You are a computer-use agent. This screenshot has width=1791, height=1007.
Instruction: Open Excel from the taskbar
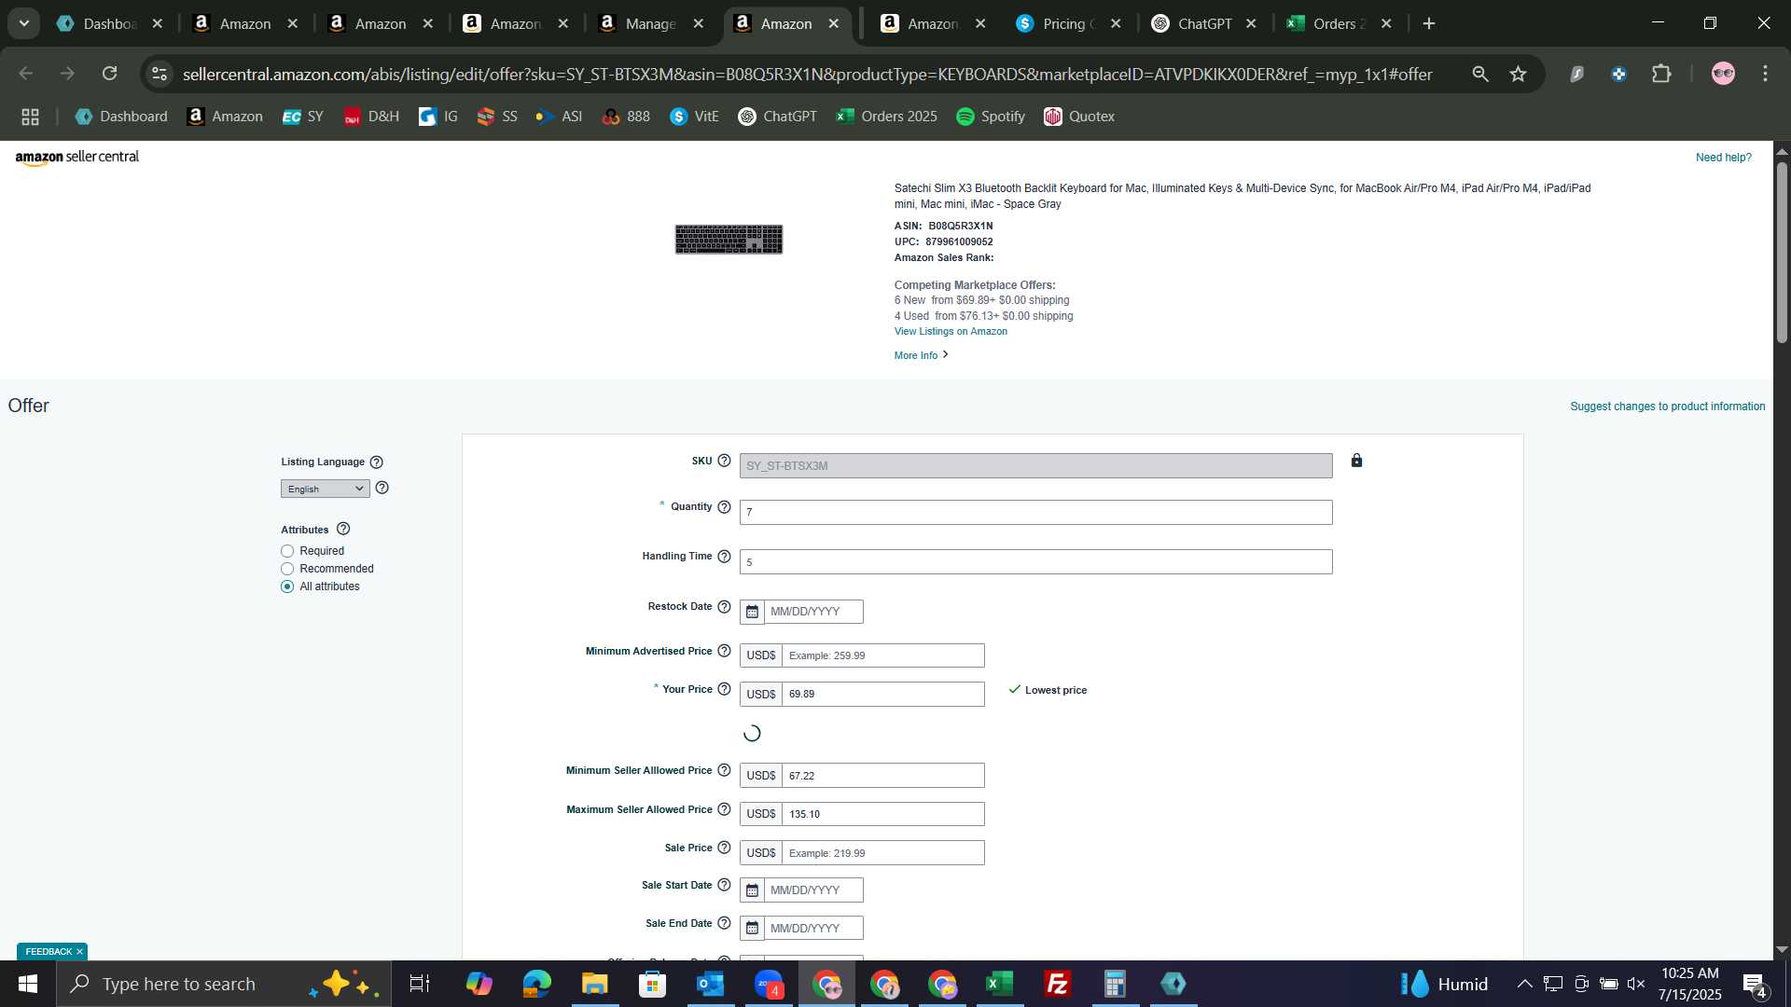coord(1000,985)
